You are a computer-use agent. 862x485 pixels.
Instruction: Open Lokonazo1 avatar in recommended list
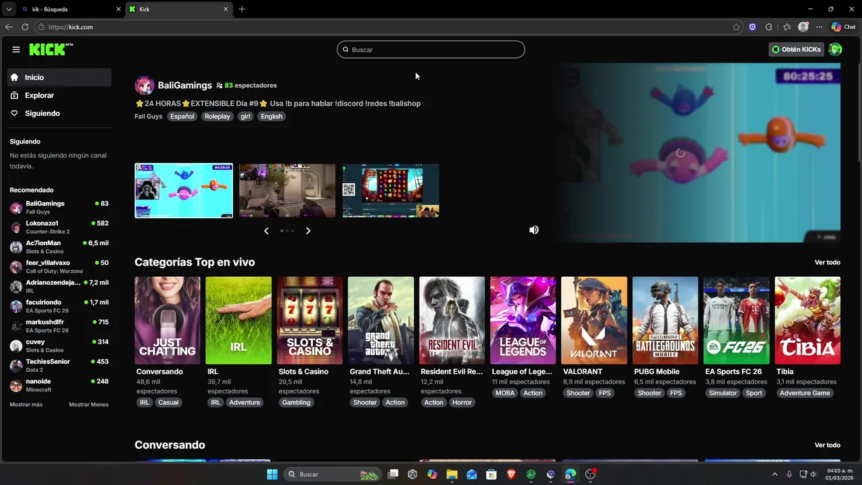16,227
